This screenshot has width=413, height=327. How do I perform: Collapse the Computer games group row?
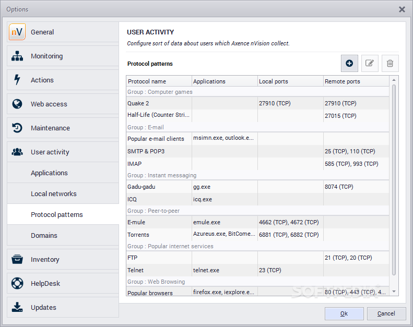(257, 92)
